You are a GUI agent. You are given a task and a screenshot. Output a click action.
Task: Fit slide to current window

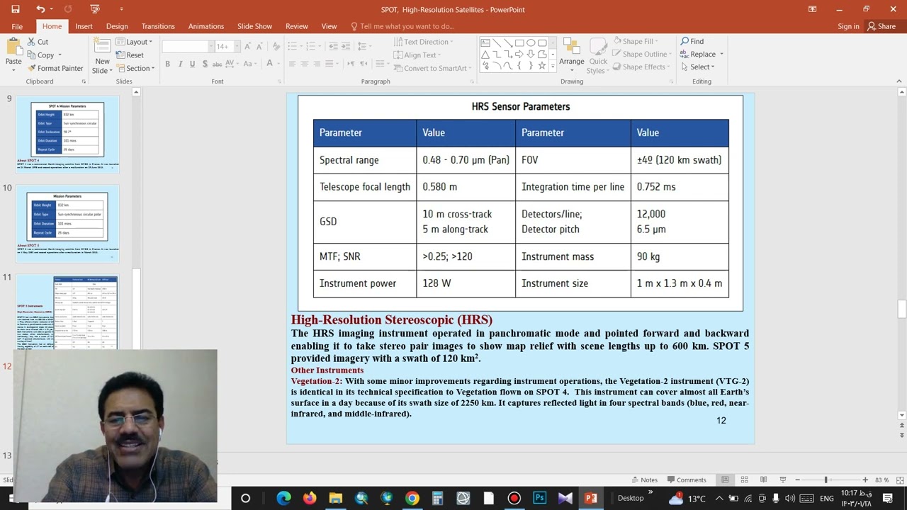898,480
